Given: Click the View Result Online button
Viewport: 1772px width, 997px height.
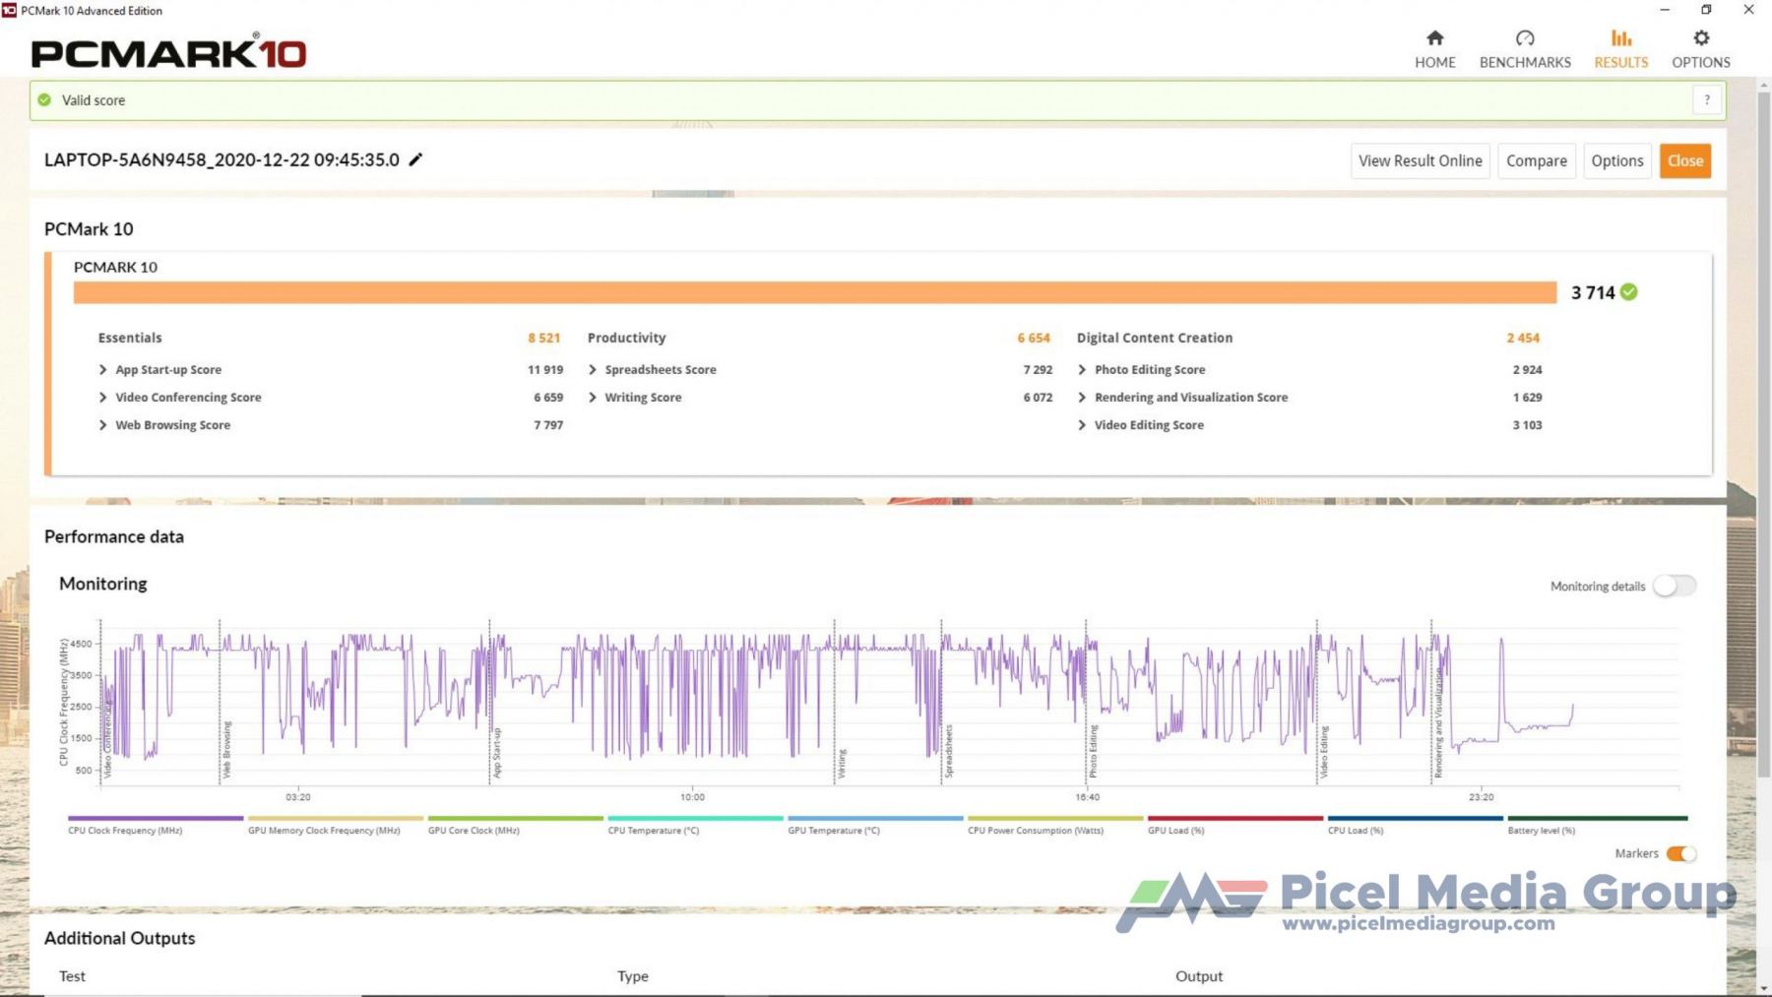Looking at the screenshot, I should (1420, 160).
